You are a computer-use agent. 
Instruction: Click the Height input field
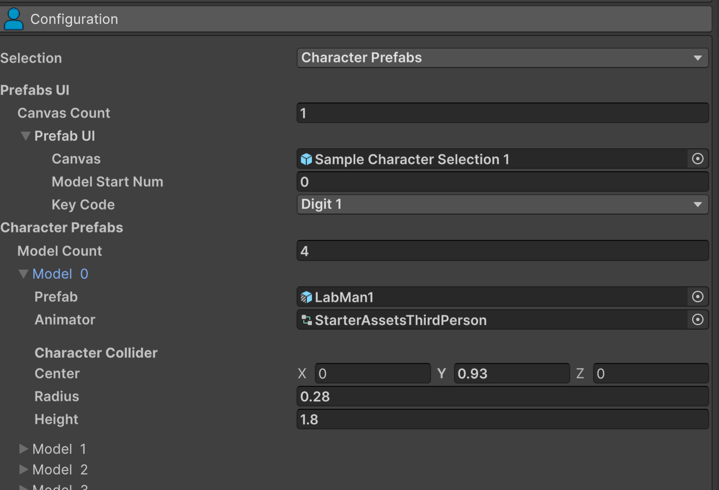coord(502,420)
